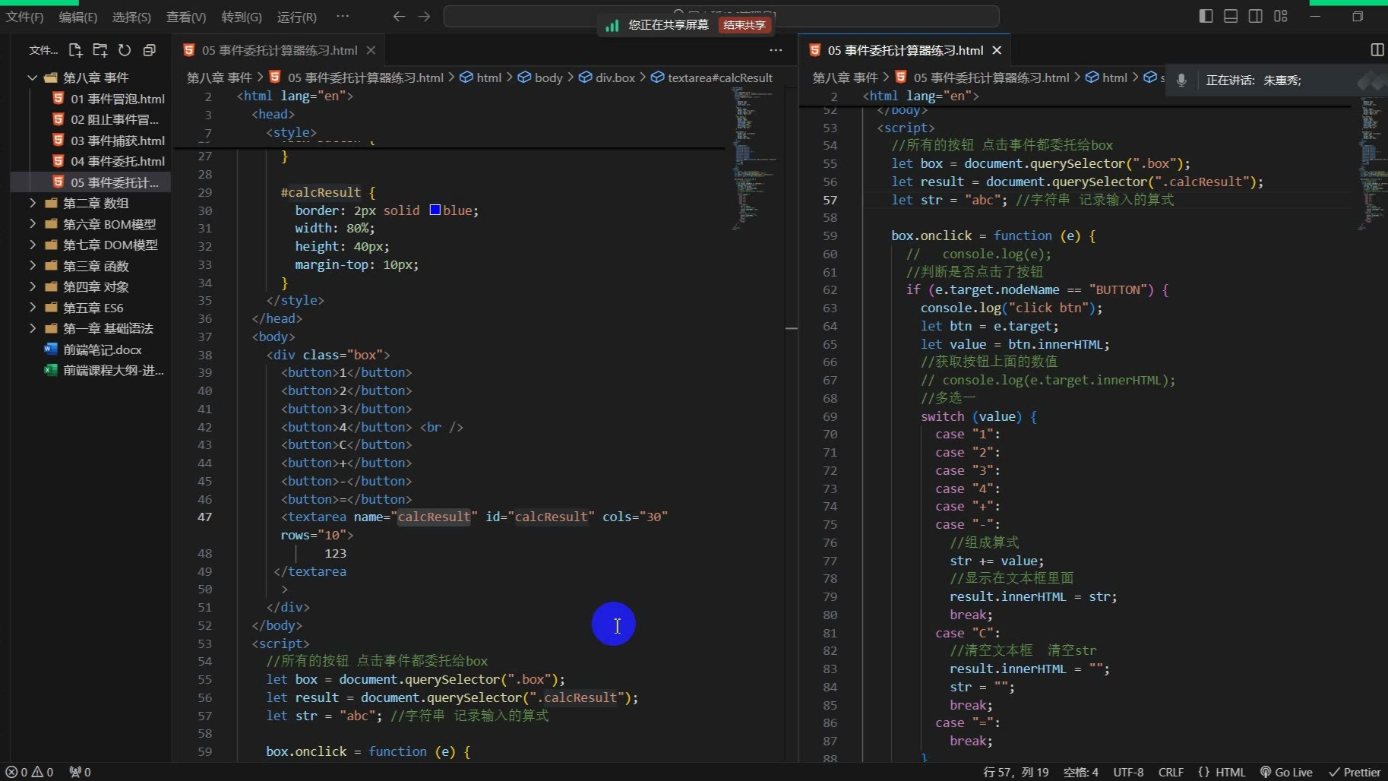Viewport: 1388px width, 781px height.
Task: Open go to line 行 57, 列 19
Action: click(x=1016, y=772)
